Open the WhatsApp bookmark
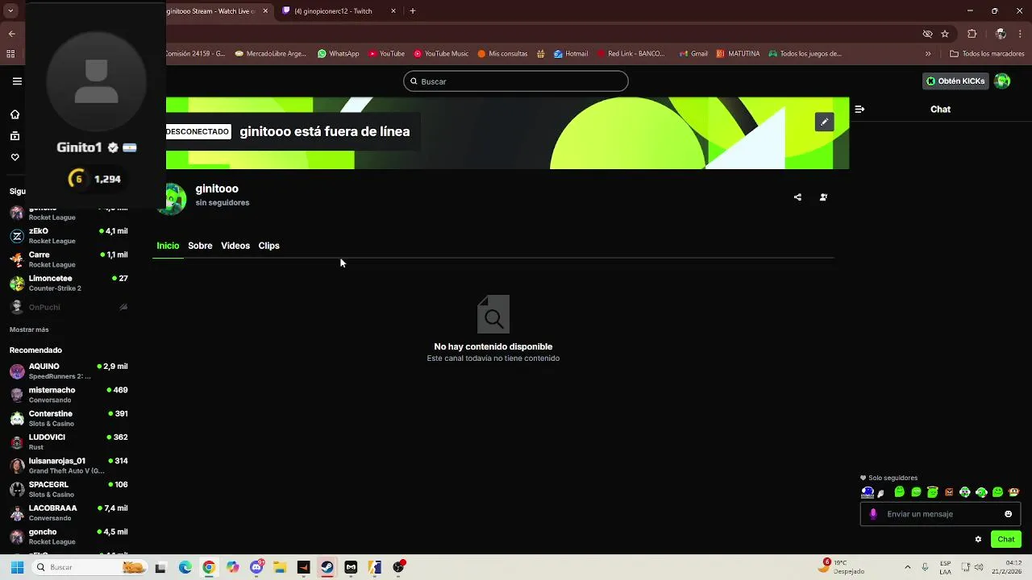The width and height of the screenshot is (1032, 580). pos(338,54)
